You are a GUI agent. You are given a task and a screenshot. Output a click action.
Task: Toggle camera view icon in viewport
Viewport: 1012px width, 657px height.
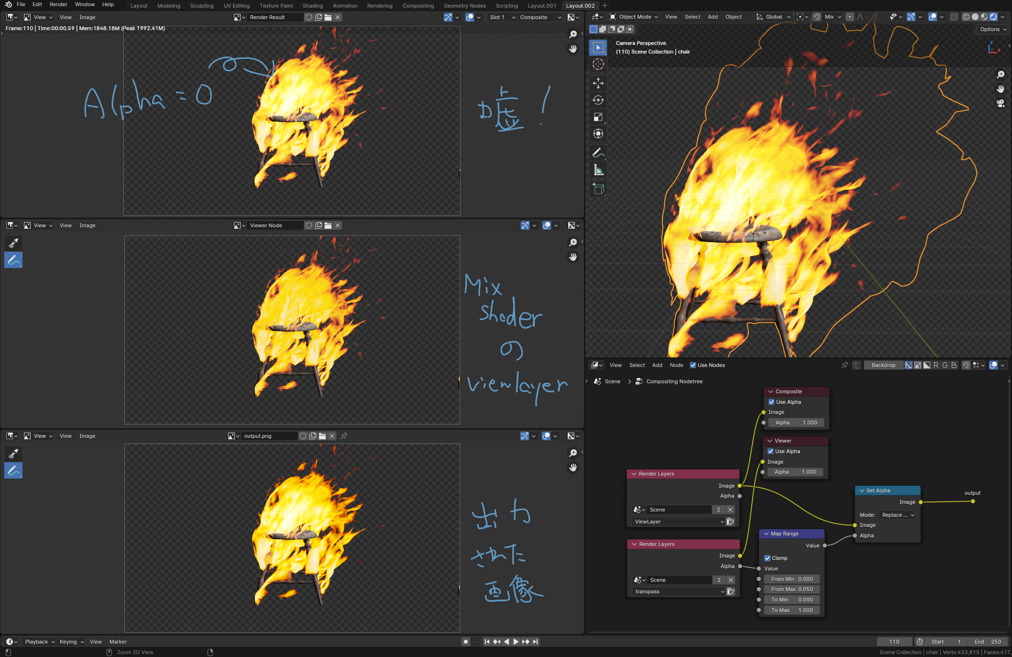[x=1000, y=103]
